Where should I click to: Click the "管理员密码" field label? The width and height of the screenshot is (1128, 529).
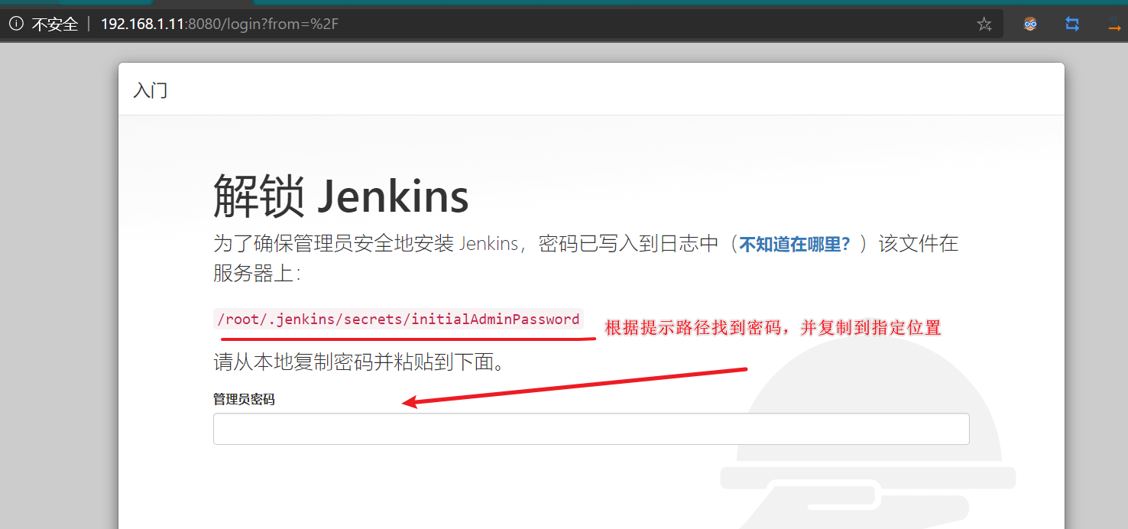tap(244, 399)
